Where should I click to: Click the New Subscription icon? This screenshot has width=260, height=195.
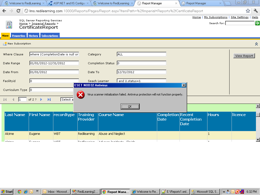[x=5, y=44]
